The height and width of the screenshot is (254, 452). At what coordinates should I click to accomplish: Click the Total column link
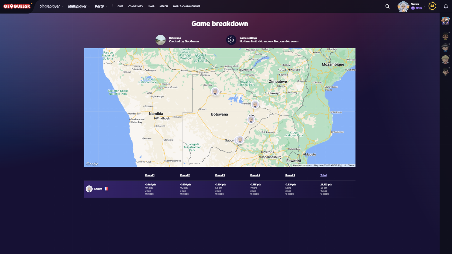(323, 175)
